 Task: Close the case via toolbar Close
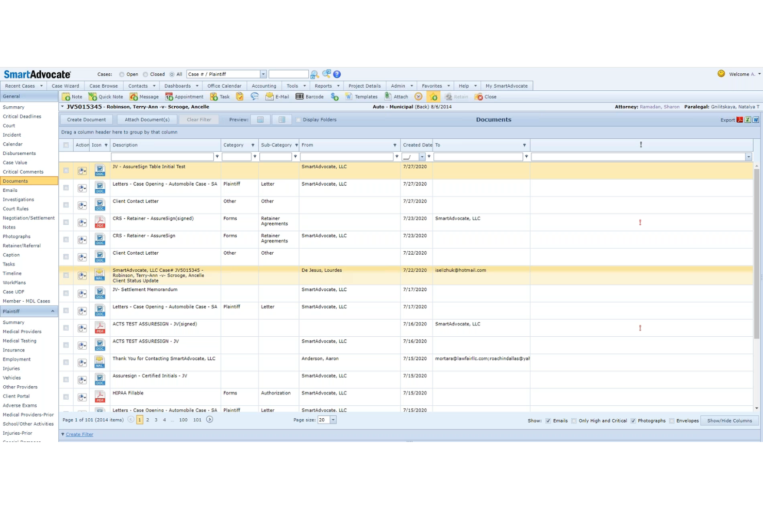(x=486, y=96)
